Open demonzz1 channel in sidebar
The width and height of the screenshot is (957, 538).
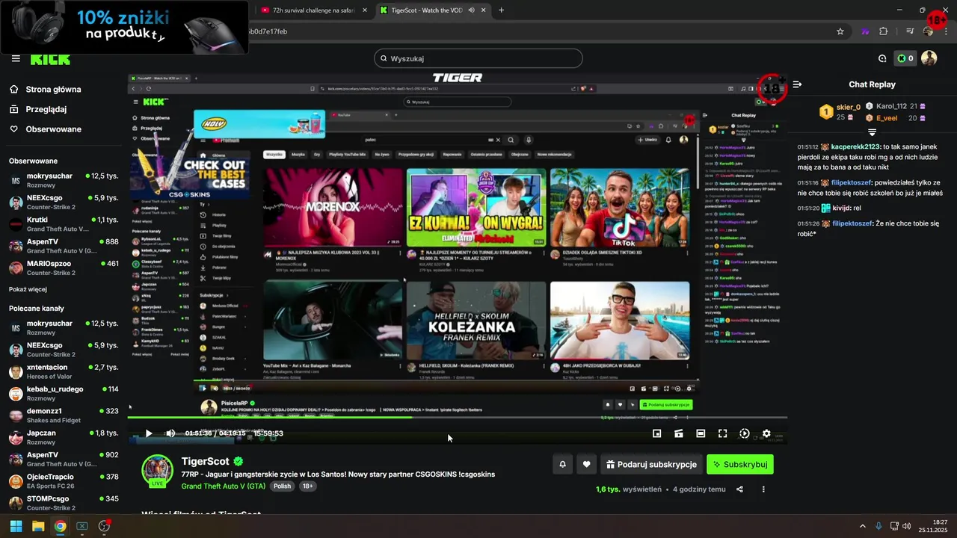[64, 415]
